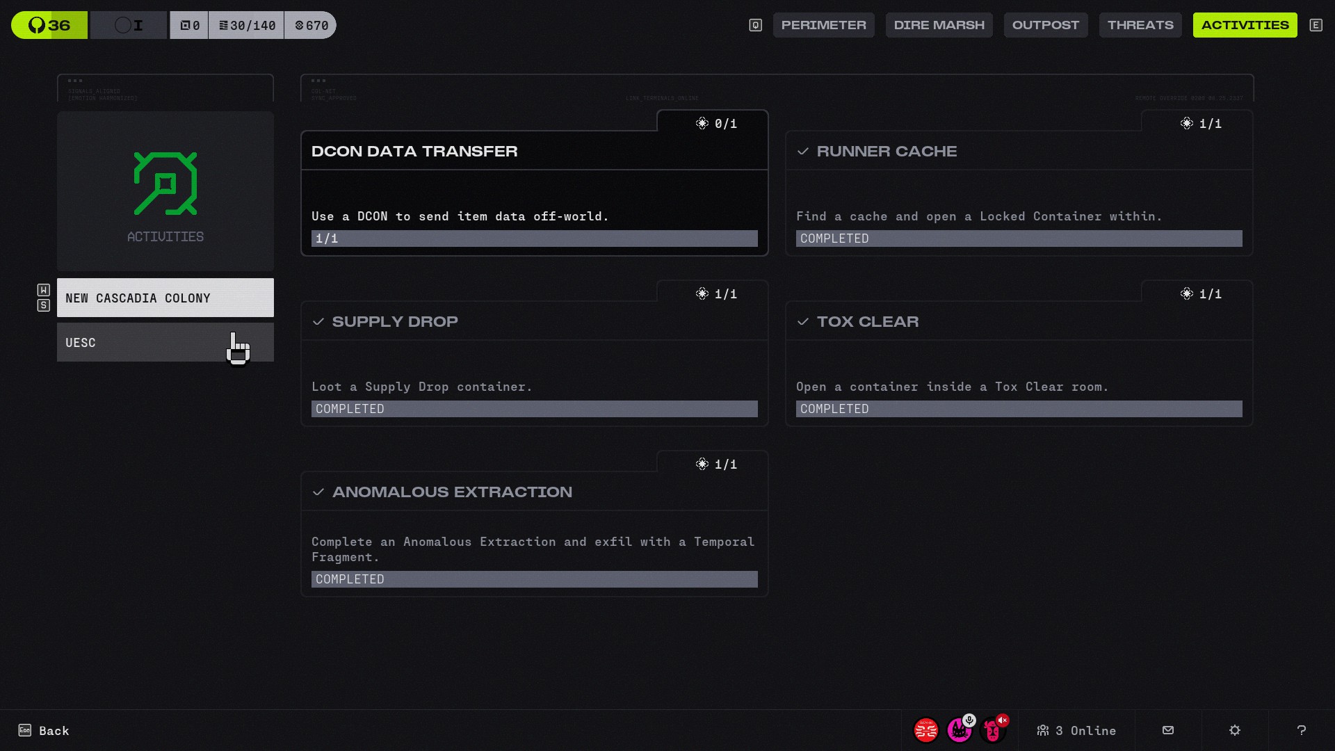The height and width of the screenshot is (751, 1335).
Task: Click the Anomalous Extraction progress bar
Action: pos(534,579)
